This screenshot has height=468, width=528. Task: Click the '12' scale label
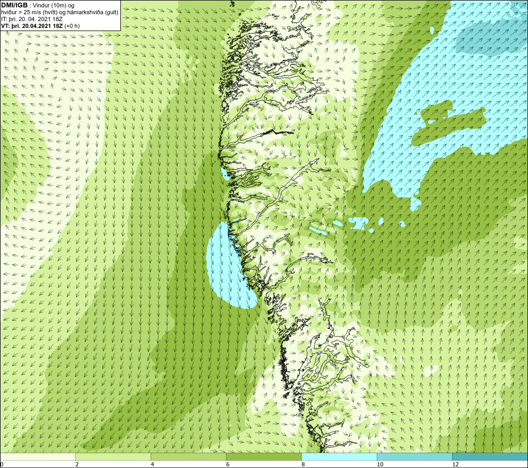point(455,465)
